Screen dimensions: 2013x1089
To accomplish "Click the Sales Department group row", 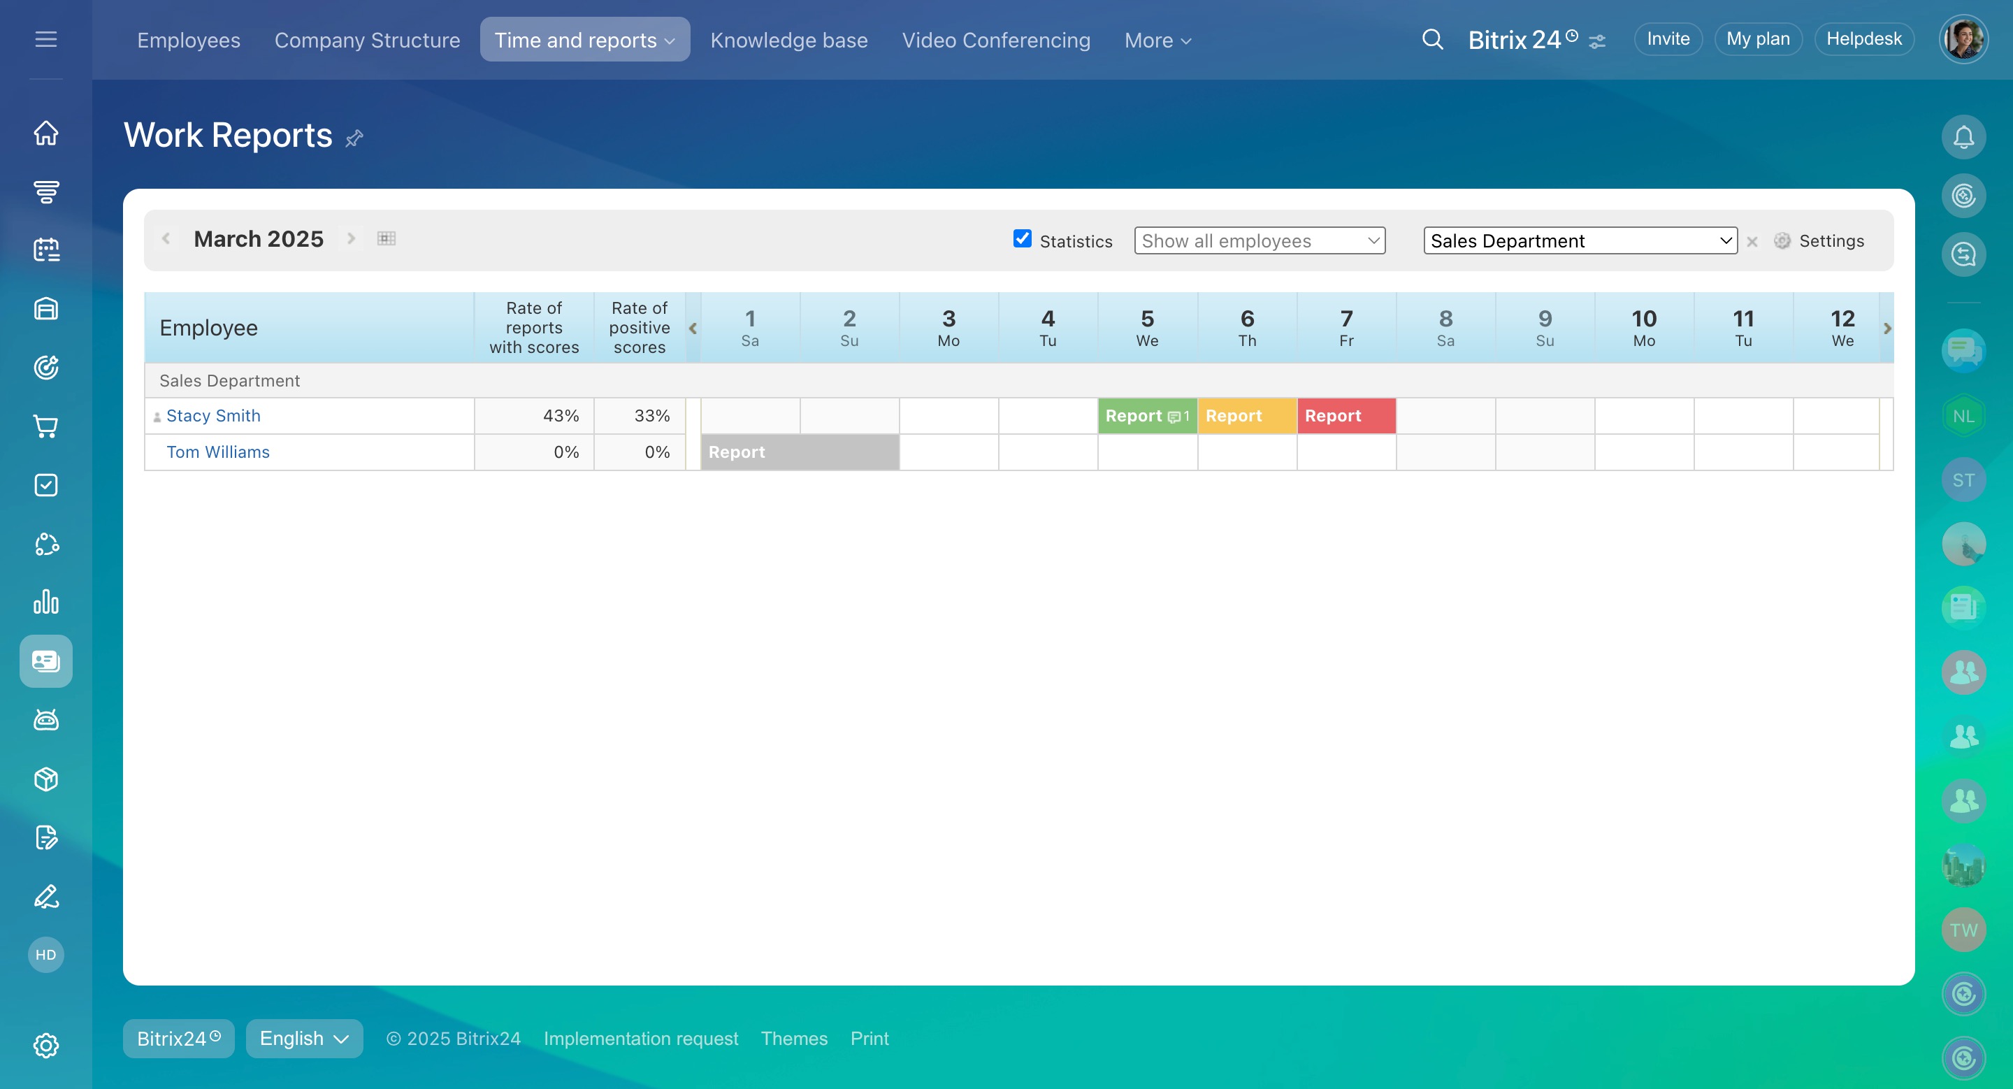I will [x=1019, y=380].
